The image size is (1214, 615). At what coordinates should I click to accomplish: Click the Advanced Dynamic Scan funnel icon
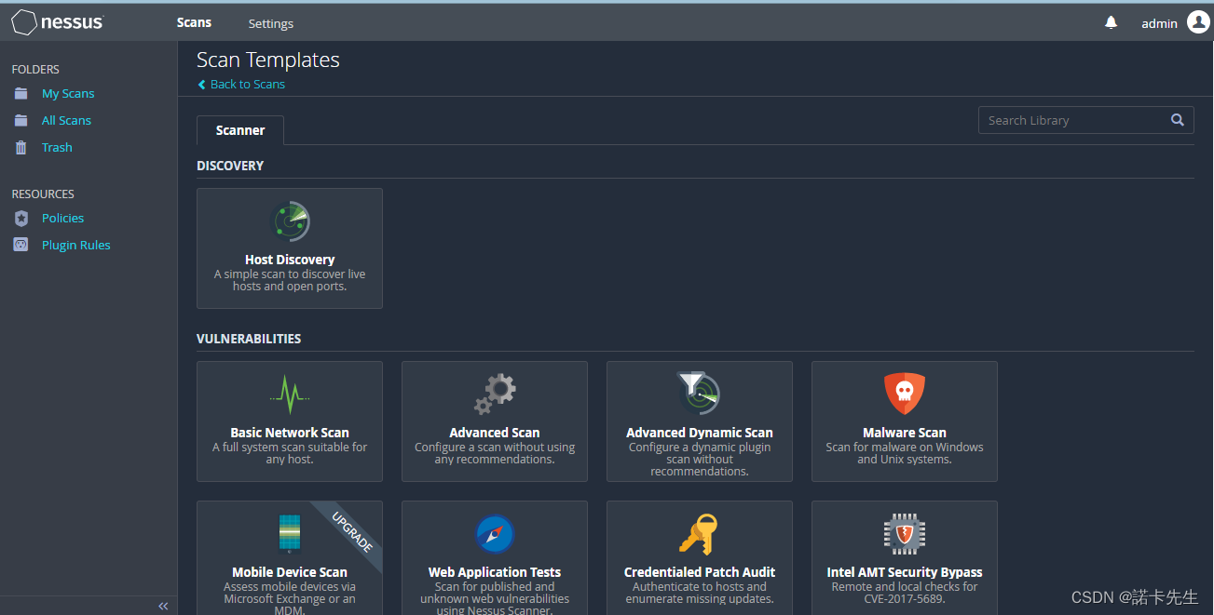click(x=699, y=394)
